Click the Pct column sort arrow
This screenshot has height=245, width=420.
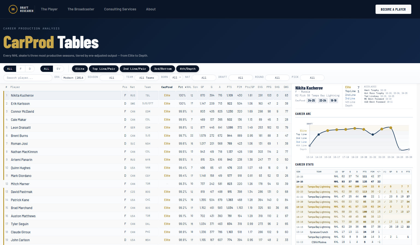[x=185, y=87]
